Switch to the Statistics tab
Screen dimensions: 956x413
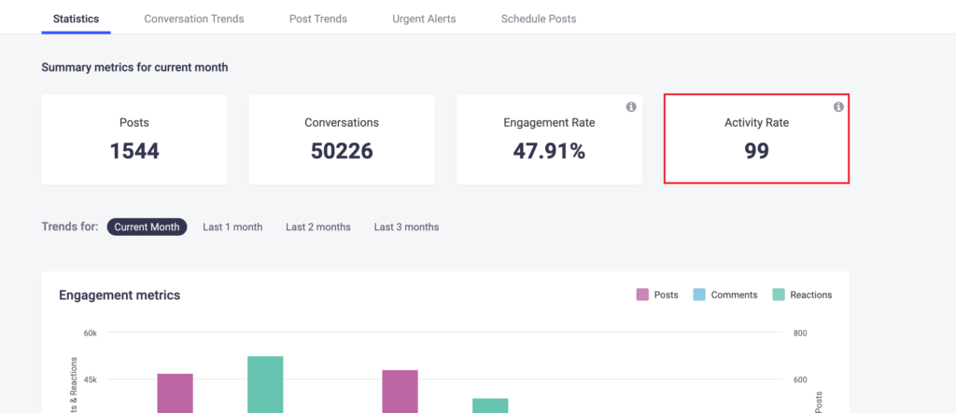[x=76, y=19]
